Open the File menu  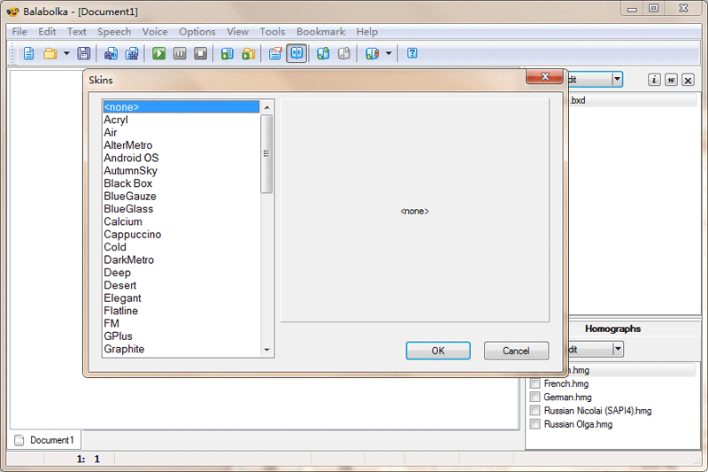pyautogui.click(x=19, y=32)
